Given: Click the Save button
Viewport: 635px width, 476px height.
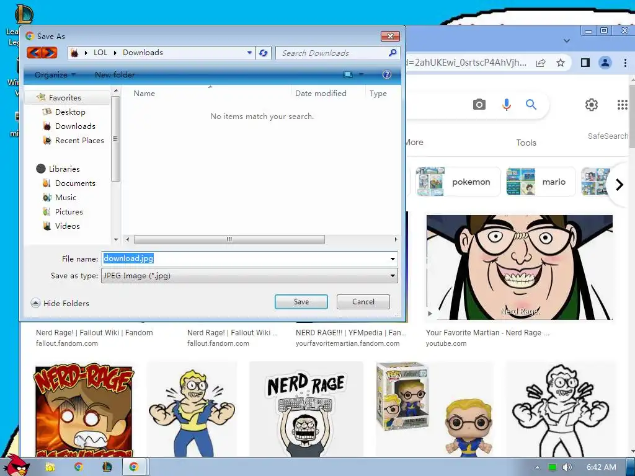Looking at the screenshot, I should coord(301,302).
